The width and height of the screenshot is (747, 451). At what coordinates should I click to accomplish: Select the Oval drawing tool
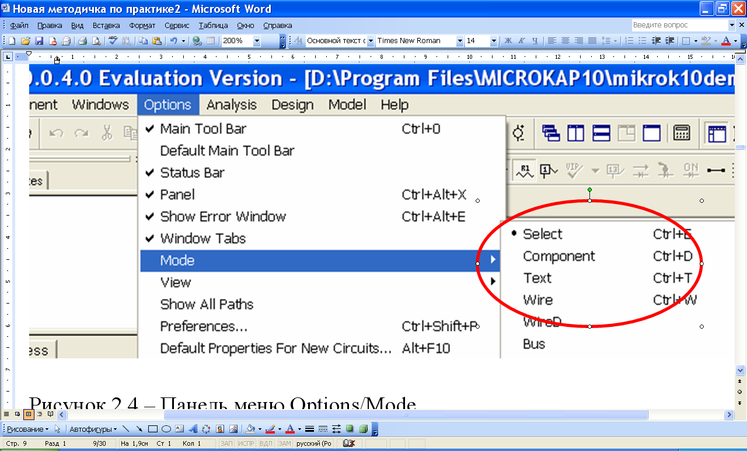click(x=166, y=429)
